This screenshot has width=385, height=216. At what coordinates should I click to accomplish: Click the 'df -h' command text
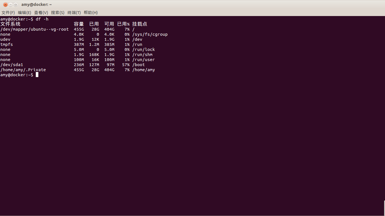point(42,19)
